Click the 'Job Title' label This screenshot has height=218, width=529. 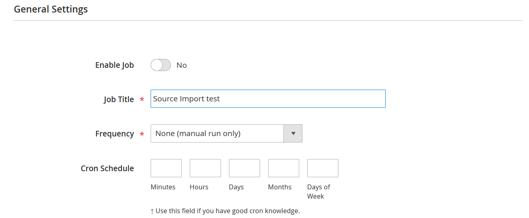[119, 99]
